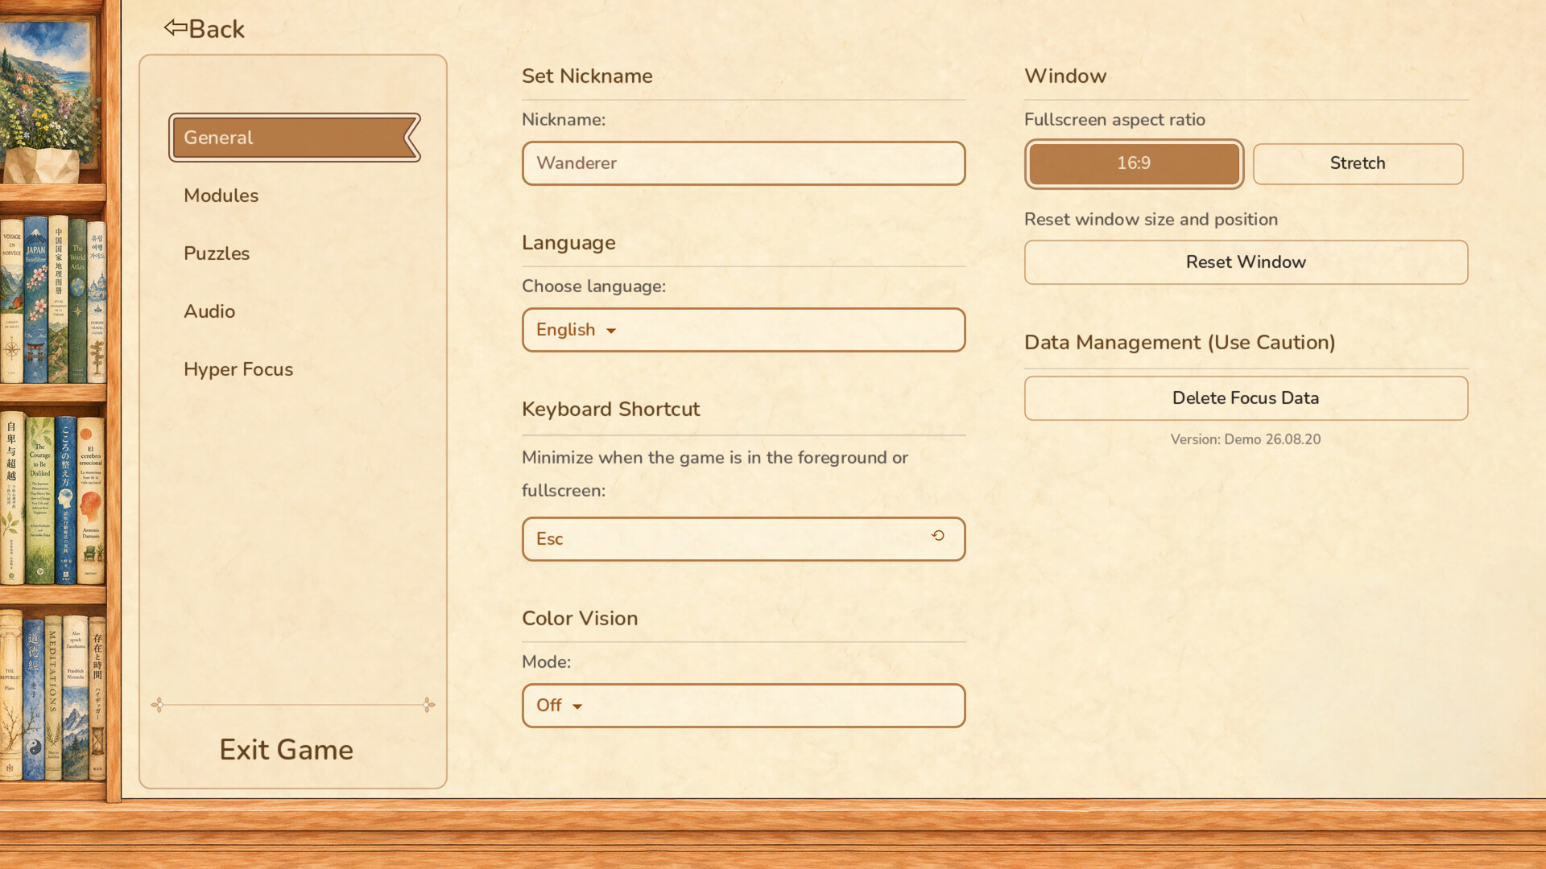Open the Puzzles settings tab

217,253
